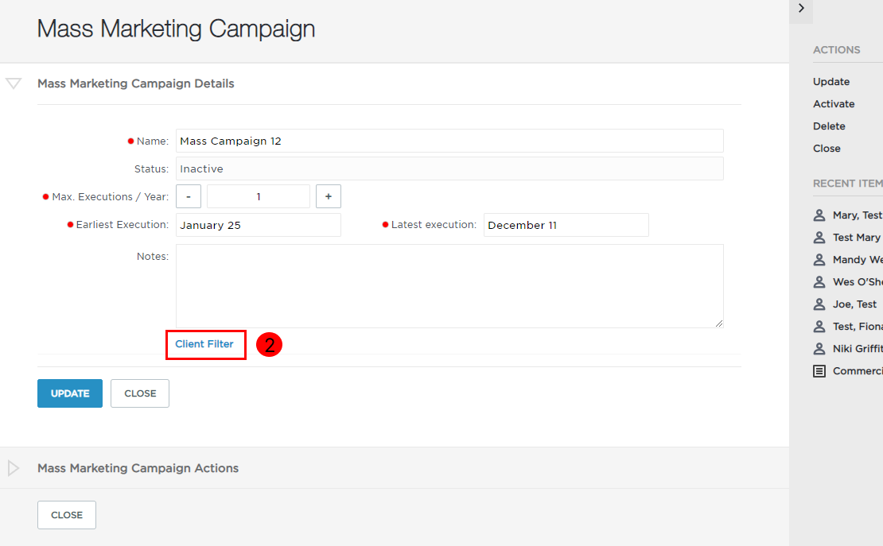This screenshot has height=546, width=883.
Task: Open recent item Test, Fiona
Action: point(858,327)
